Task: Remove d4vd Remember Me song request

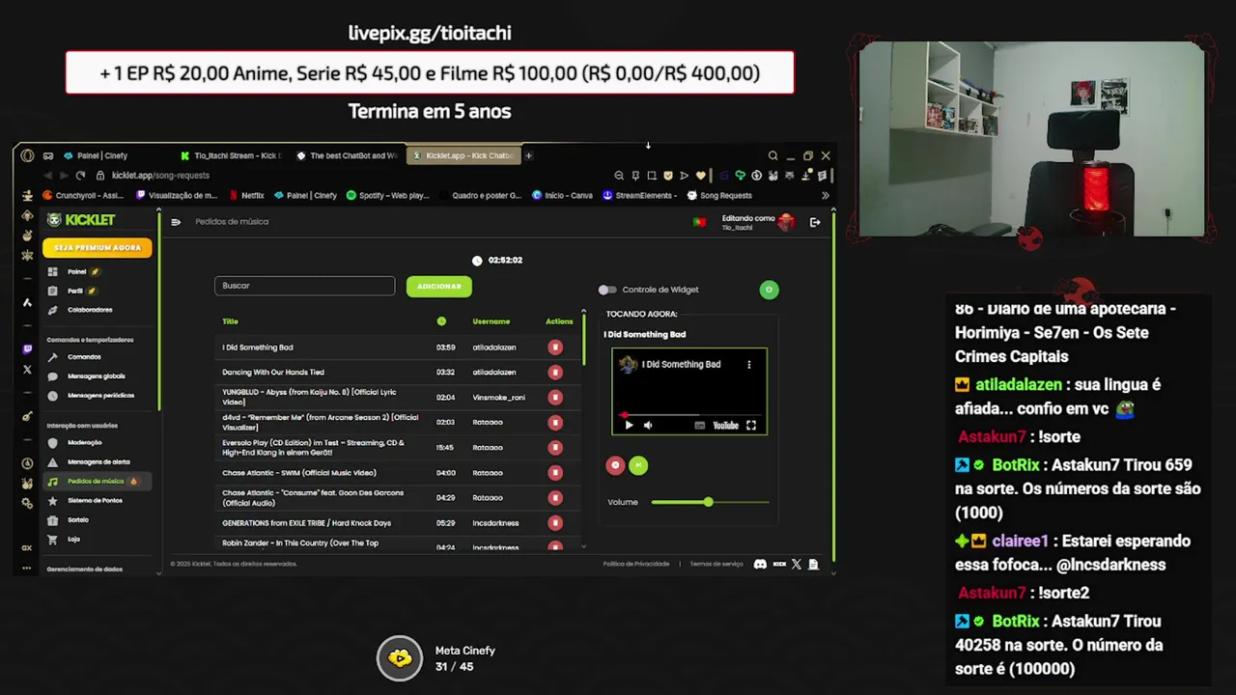Action: click(x=555, y=423)
